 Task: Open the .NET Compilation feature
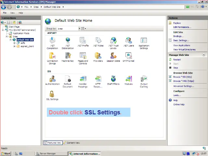click(x=52, y=43)
